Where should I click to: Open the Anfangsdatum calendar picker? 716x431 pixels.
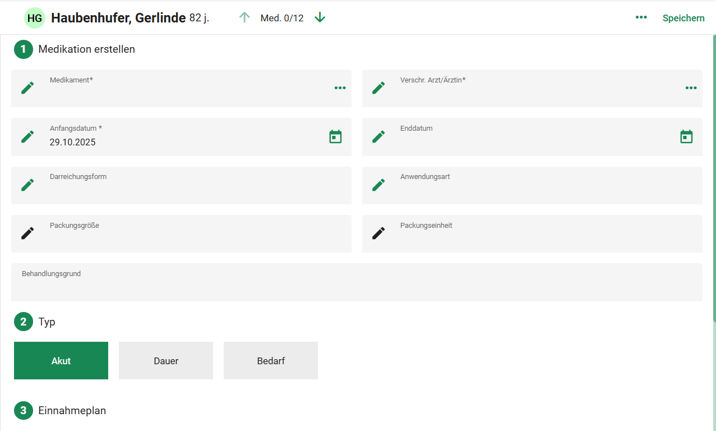[x=335, y=136]
